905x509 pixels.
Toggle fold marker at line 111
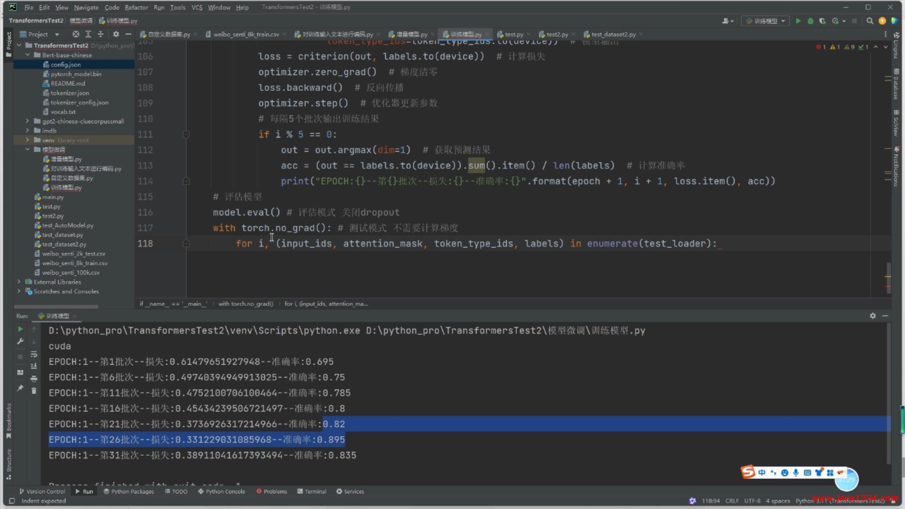186,135
